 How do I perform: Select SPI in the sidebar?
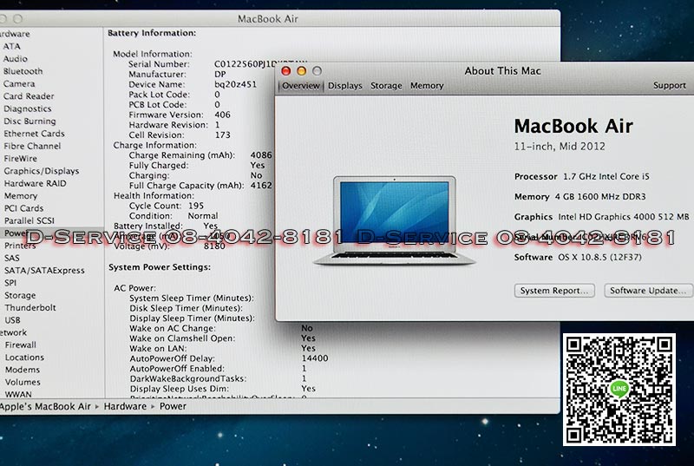click(10, 283)
